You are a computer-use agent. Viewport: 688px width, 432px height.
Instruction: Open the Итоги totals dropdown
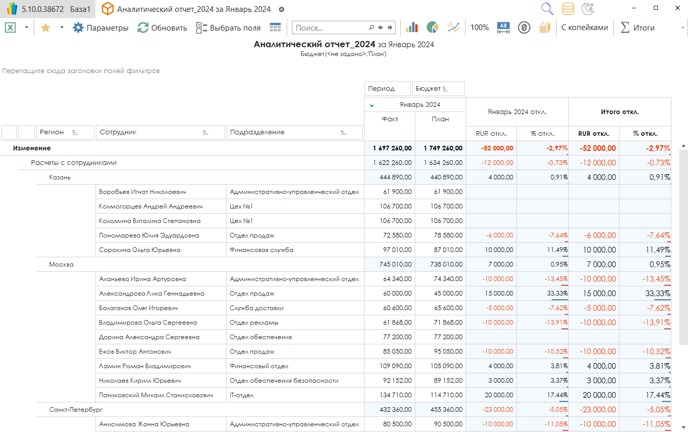(x=638, y=28)
